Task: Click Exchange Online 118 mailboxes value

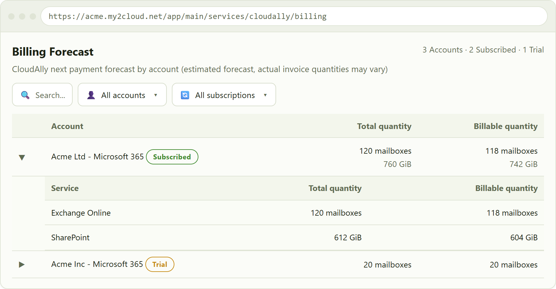Action: (512, 213)
